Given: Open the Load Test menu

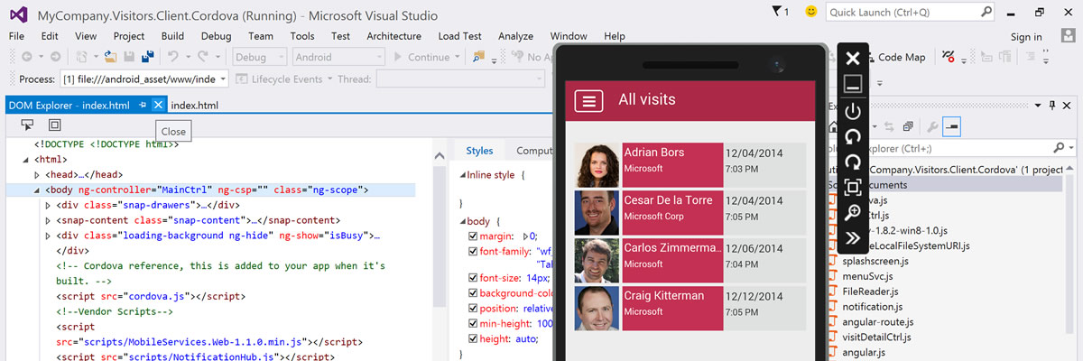Looking at the screenshot, I should (460, 36).
